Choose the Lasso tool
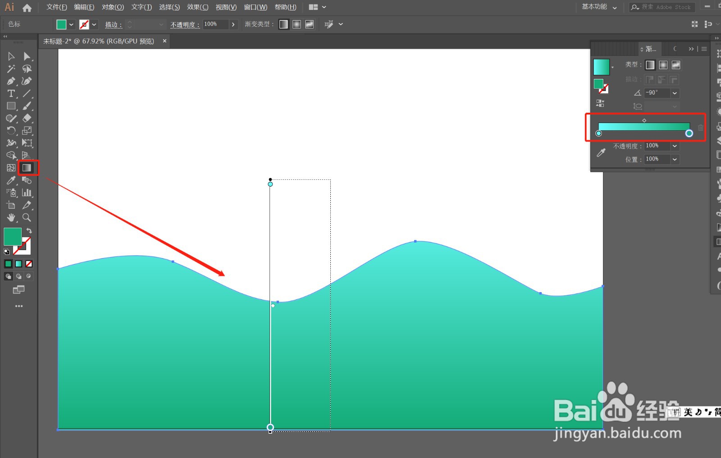721x458 pixels. pos(27,69)
